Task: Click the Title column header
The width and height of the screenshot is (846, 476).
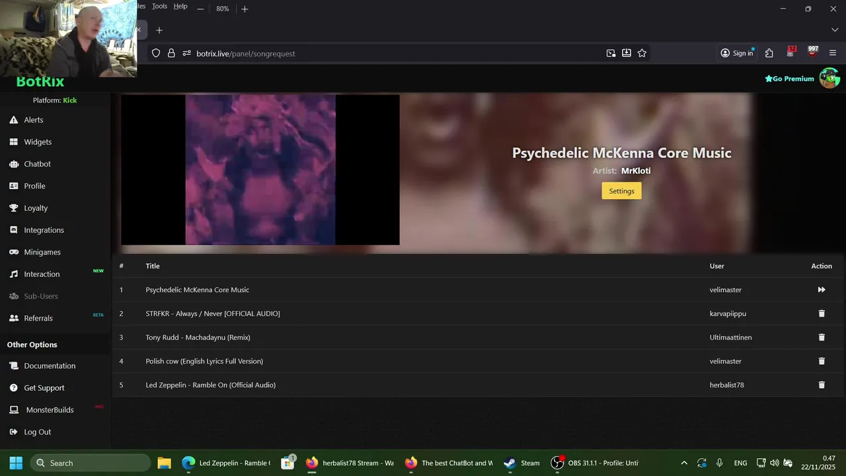Action: point(153,266)
